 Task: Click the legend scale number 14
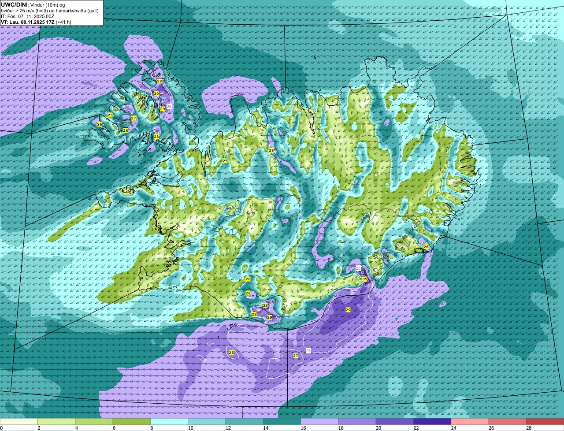tap(266, 428)
